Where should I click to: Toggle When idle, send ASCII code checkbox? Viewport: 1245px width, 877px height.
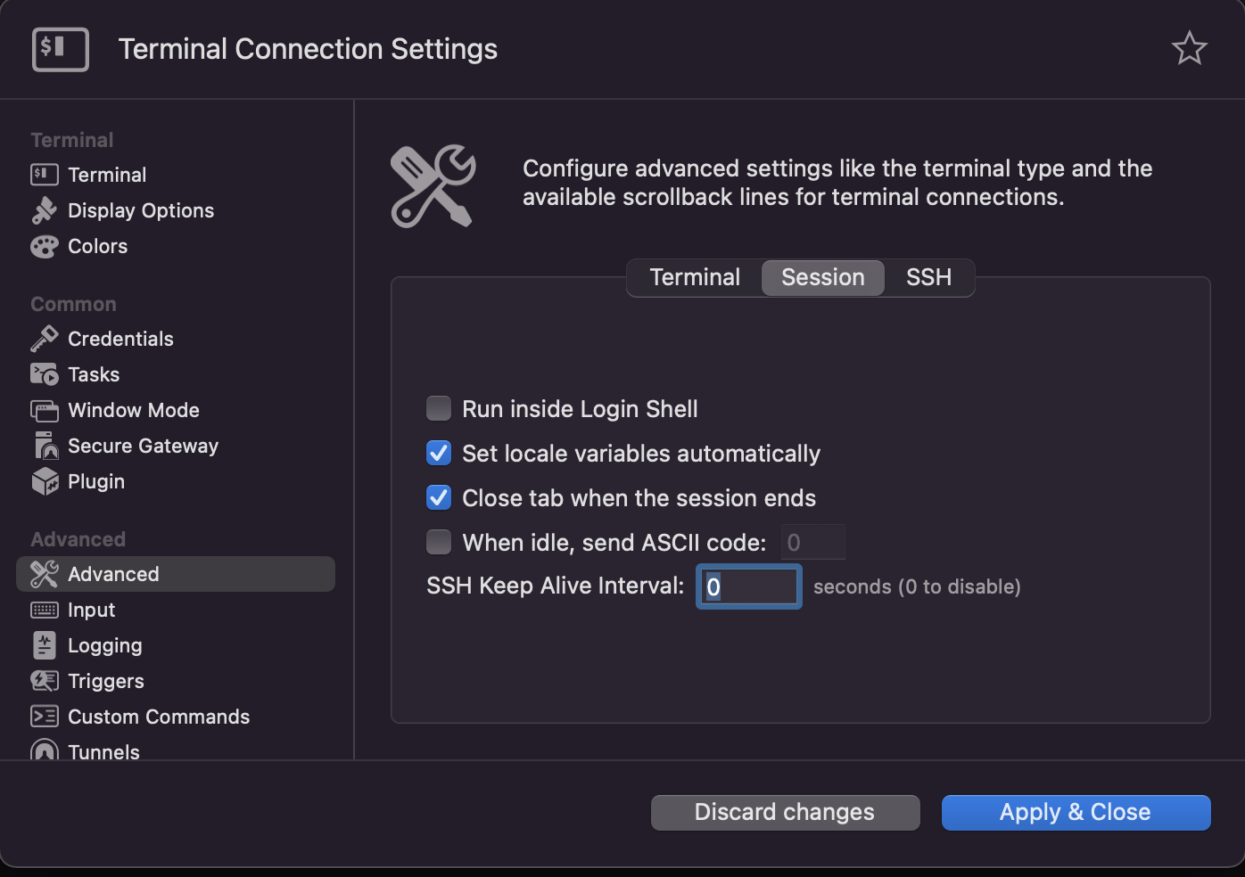pos(439,542)
